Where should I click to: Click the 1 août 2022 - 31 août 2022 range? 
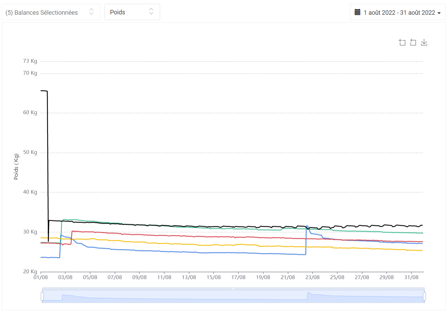[x=399, y=13]
